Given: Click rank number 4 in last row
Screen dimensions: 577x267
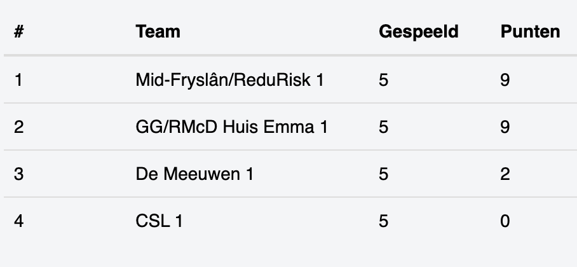Looking at the screenshot, I should [19, 221].
